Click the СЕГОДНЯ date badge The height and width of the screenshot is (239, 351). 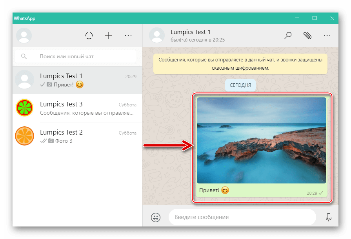(x=240, y=85)
